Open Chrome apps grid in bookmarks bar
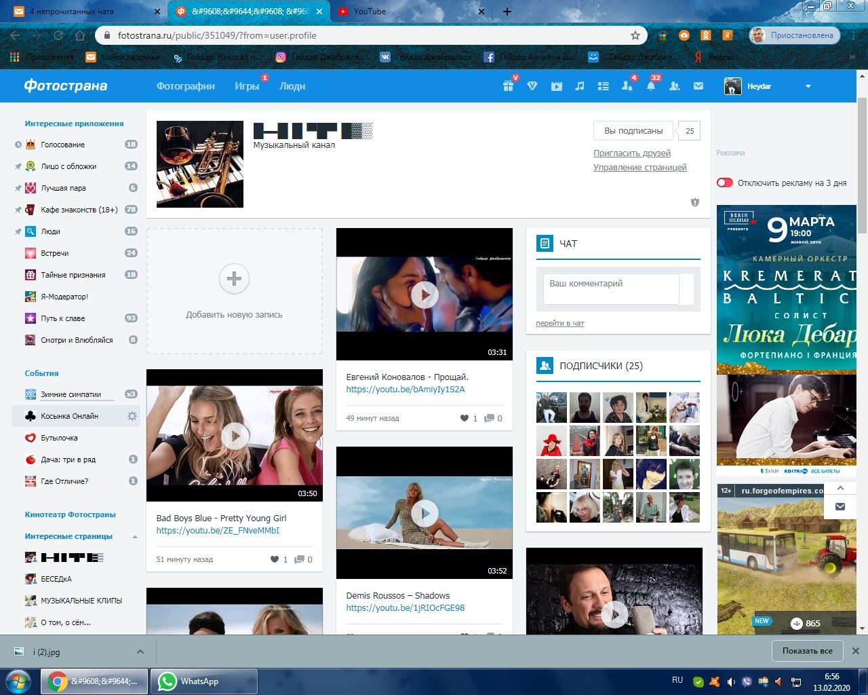Viewport: 868px width, 695px height. pyautogui.click(x=14, y=58)
